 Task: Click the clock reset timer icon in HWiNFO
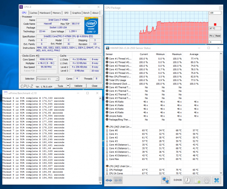188,180
